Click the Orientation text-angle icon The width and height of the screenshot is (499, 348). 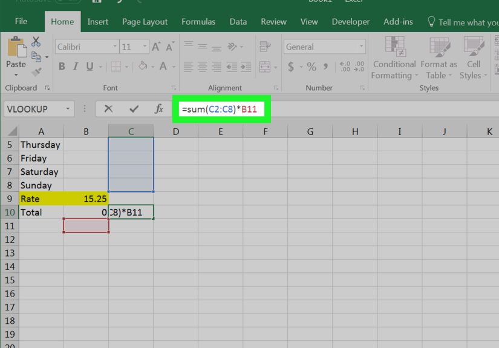click(x=232, y=47)
